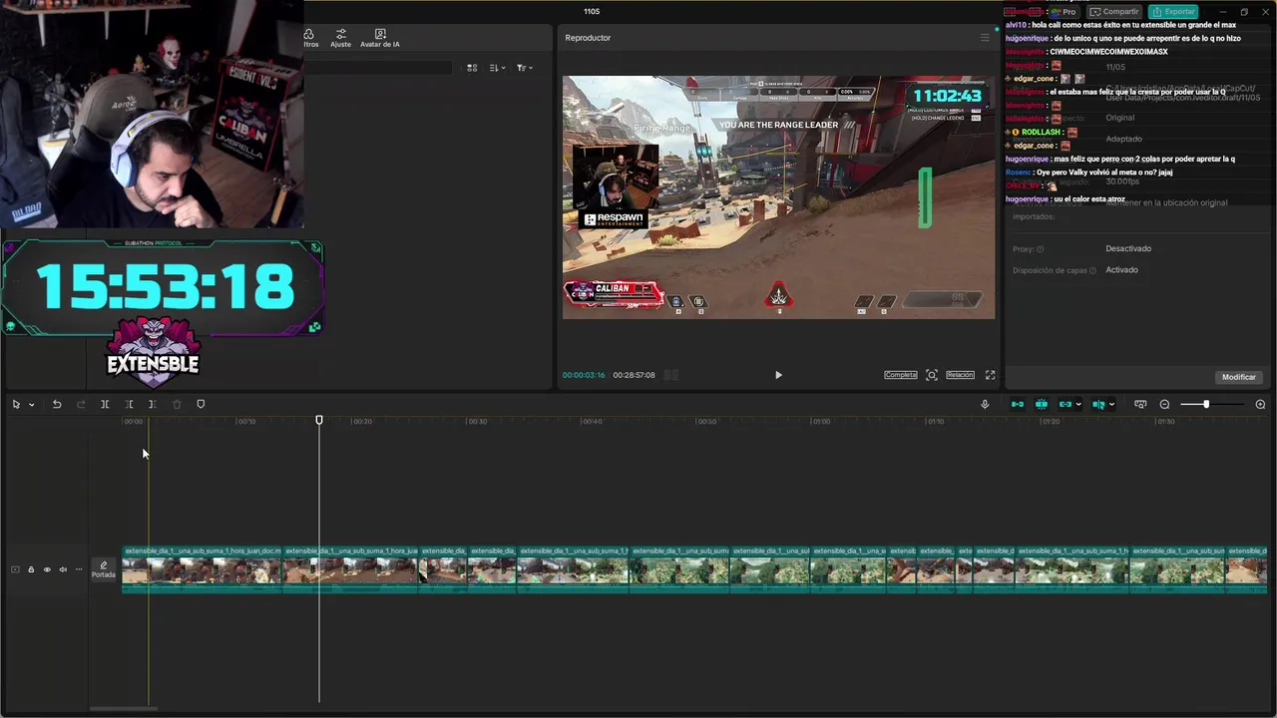Delete the selected clip
The image size is (1277, 718).
[x=177, y=404]
